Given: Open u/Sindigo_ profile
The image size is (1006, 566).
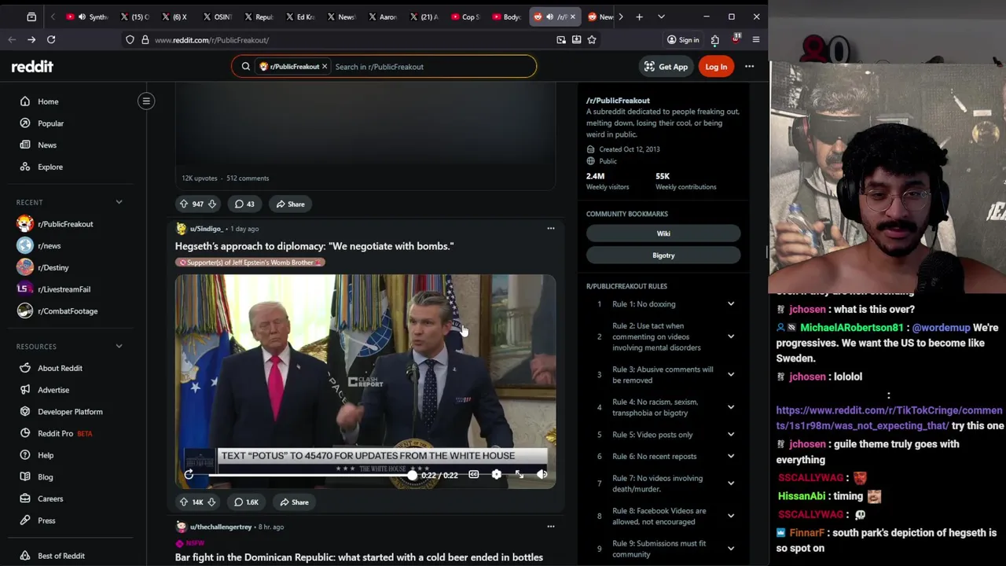Looking at the screenshot, I should click(206, 229).
